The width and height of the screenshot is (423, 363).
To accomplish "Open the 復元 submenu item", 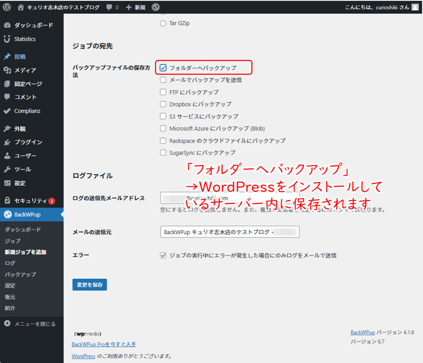I will (10, 297).
